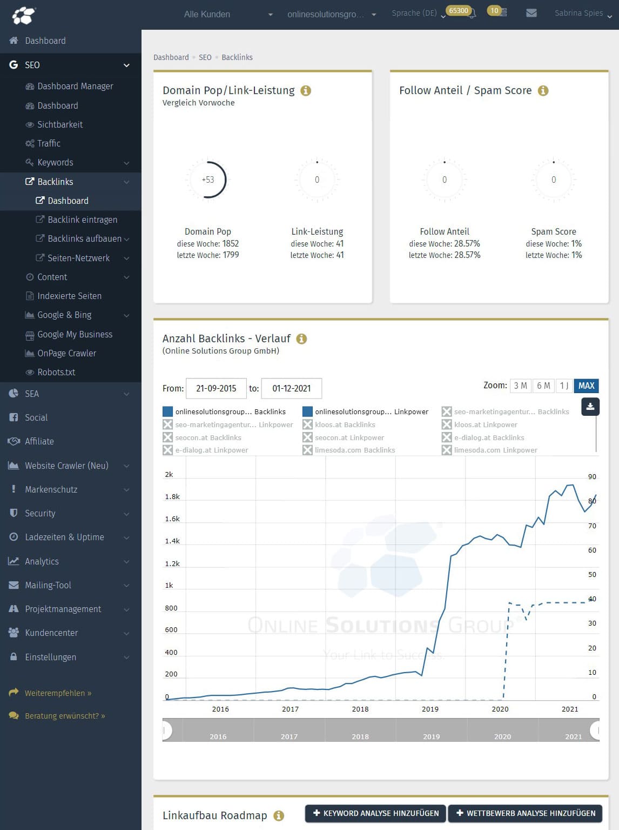Toggle onlinesolutionsgroup Linkpower series
Viewport: 619px width, 830px height.
365,411
